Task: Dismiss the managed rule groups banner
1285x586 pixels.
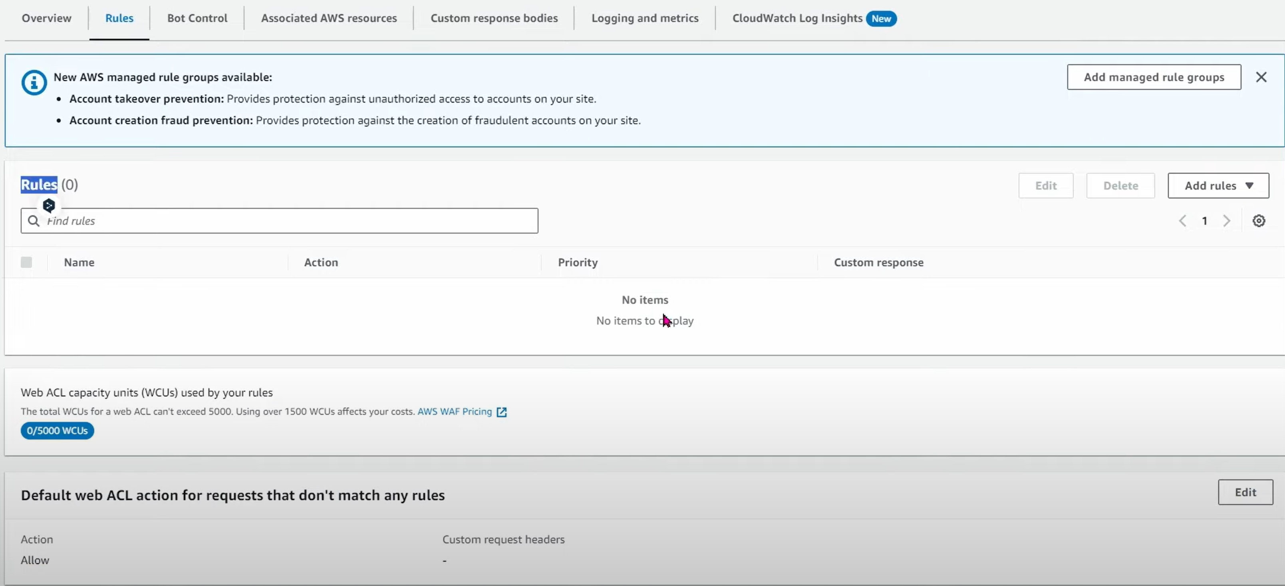Action: (1261, 77)
